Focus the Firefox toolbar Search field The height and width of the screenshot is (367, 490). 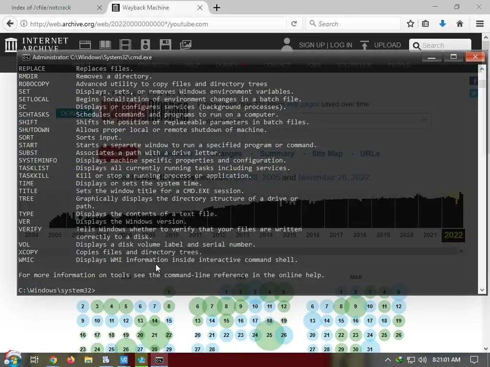point(353,24)
